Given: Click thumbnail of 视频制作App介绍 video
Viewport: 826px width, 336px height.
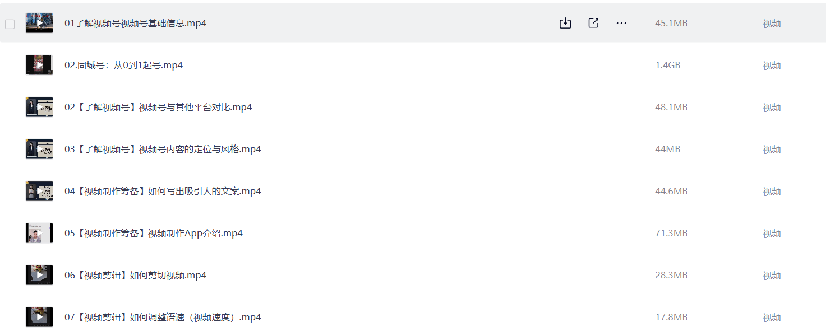Looking at the screenshot, I should 39,233.
